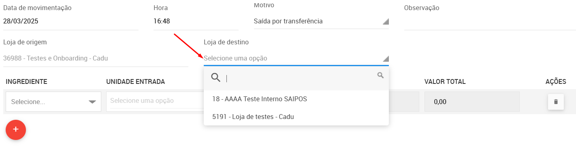Viewport: 576px width, 146px height.
Task: Click Selecione uma opção destino placeholder
Action: (235, 58)
